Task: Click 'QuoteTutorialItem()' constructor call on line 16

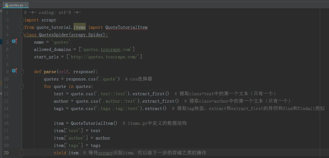Action: pos(94,123)
